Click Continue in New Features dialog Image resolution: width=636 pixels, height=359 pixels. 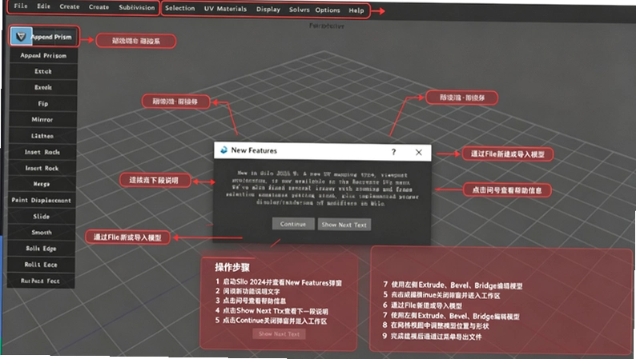click(x=293, y=224)
